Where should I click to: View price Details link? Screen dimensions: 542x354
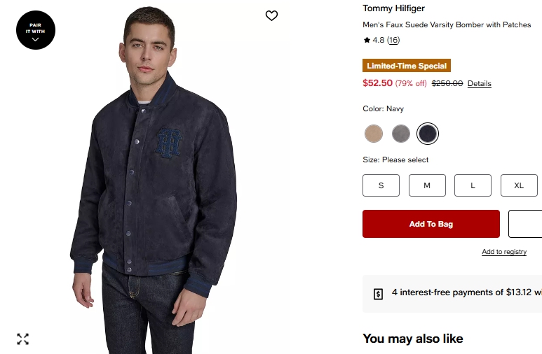point(480,84)
